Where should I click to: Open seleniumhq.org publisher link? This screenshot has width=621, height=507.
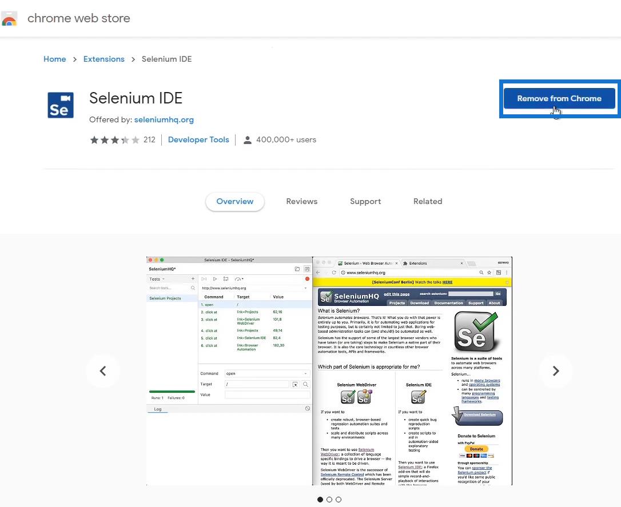[164, 119]
